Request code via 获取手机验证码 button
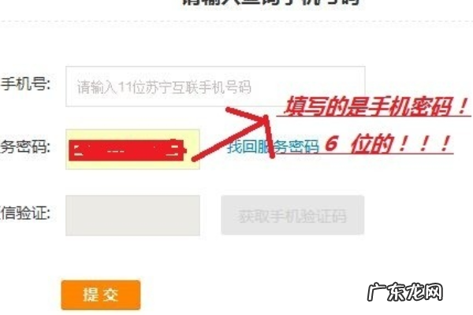The height and width of the screenshot is (315, 473). point(292,215)
